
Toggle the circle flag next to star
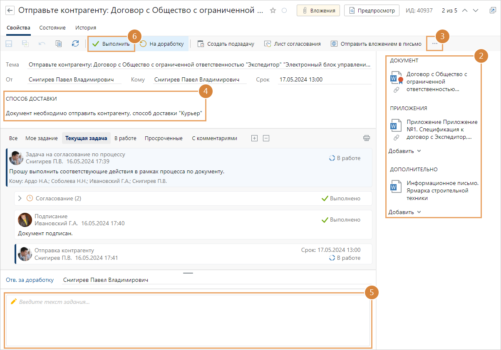[284, 10]
